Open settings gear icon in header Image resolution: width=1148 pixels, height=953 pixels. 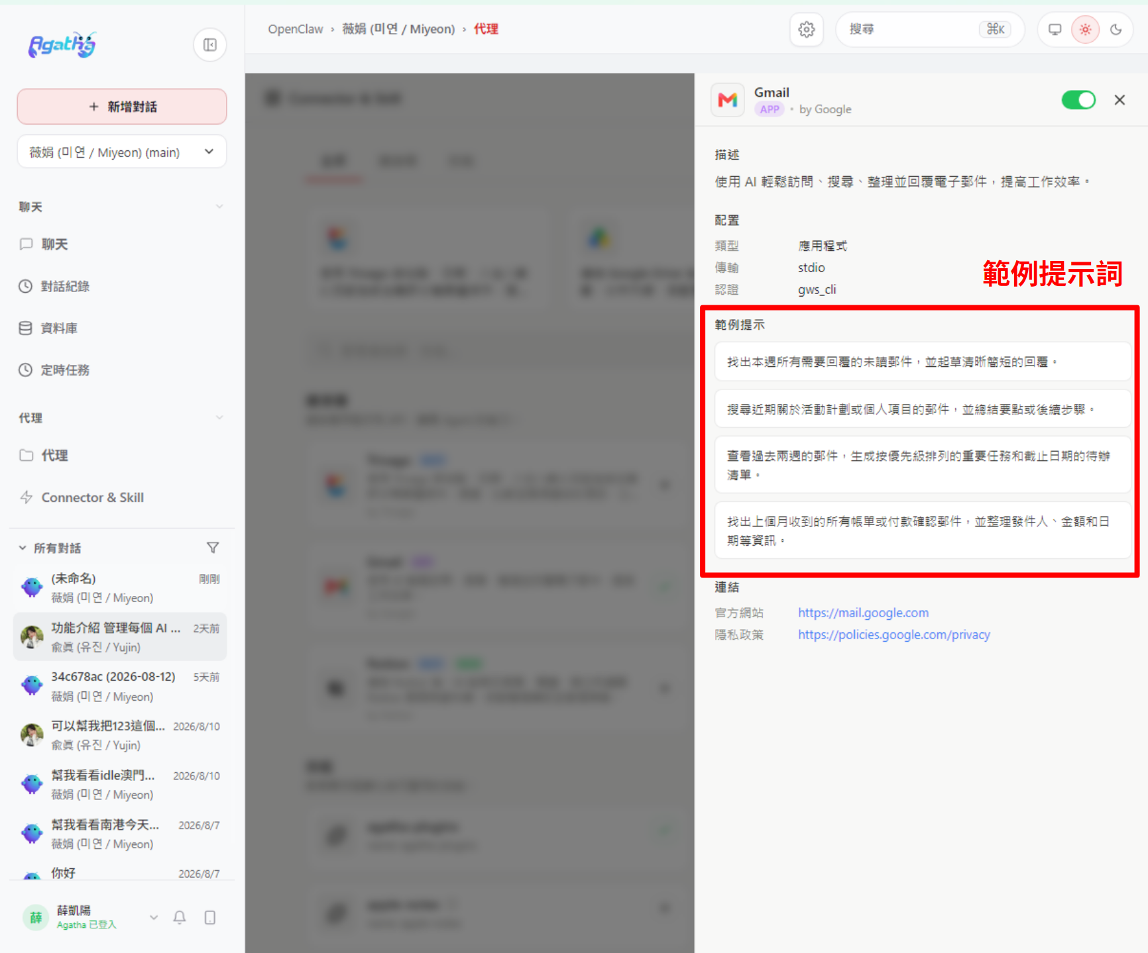(x=807, y=29)
